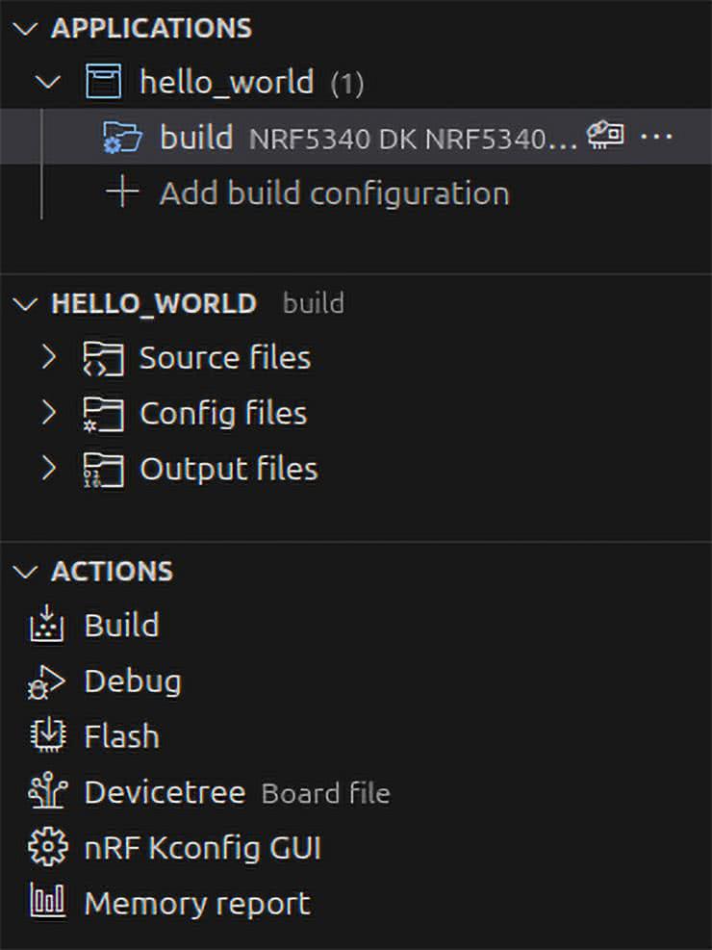712x950 pixels.
Task: Click the Debug bug icon
Action: tap(46, 682)
